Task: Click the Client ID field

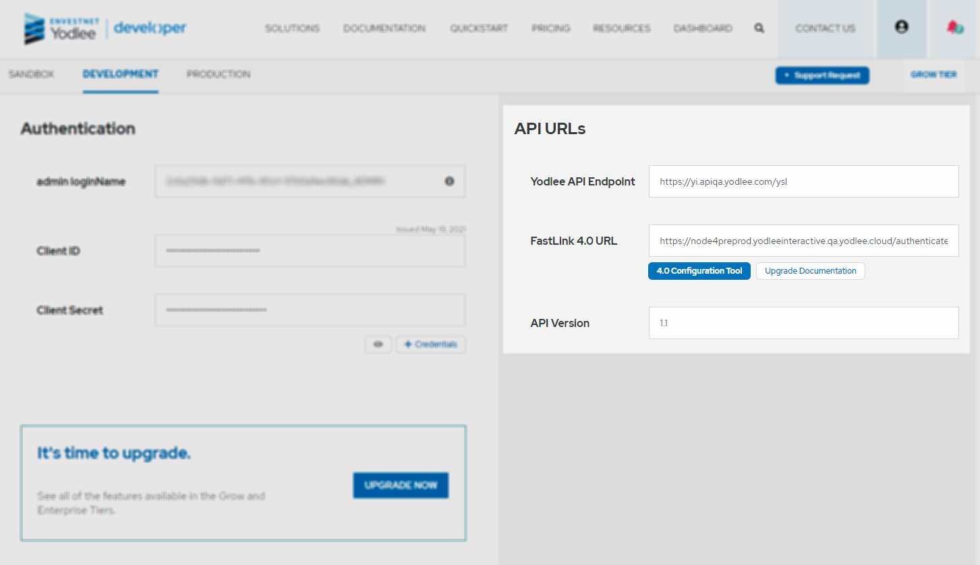Action: pyautogui.click(x=310, y=251)
